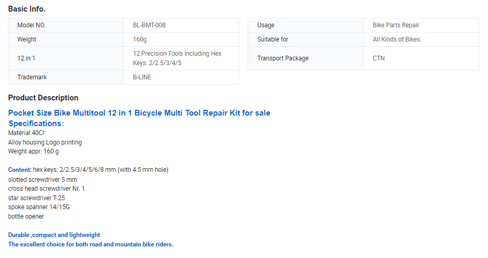Click the 12 Precision Tools description cell
The width and height of the screenshot is (488, 258).
182,58
